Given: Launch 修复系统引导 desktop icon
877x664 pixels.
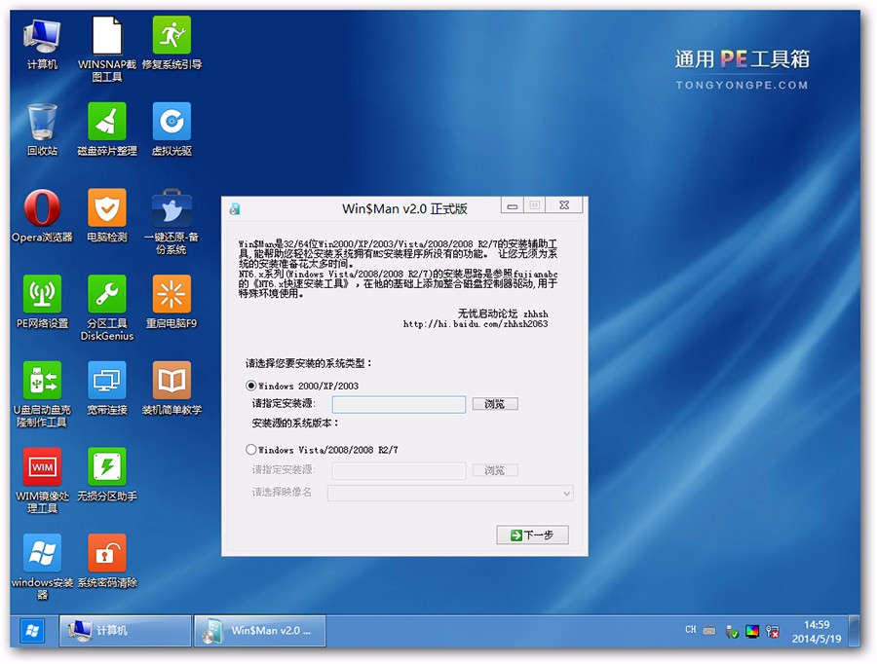Looking at the screenshot, I should 172,36.
